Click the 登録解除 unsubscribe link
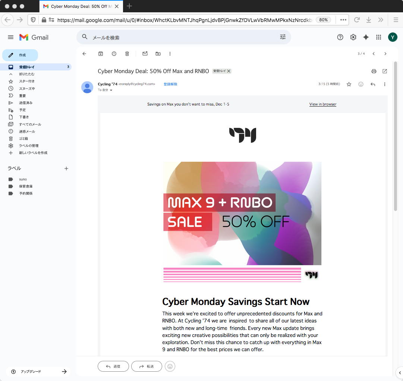Screen dimensions: 403x381 coord(170,84)
